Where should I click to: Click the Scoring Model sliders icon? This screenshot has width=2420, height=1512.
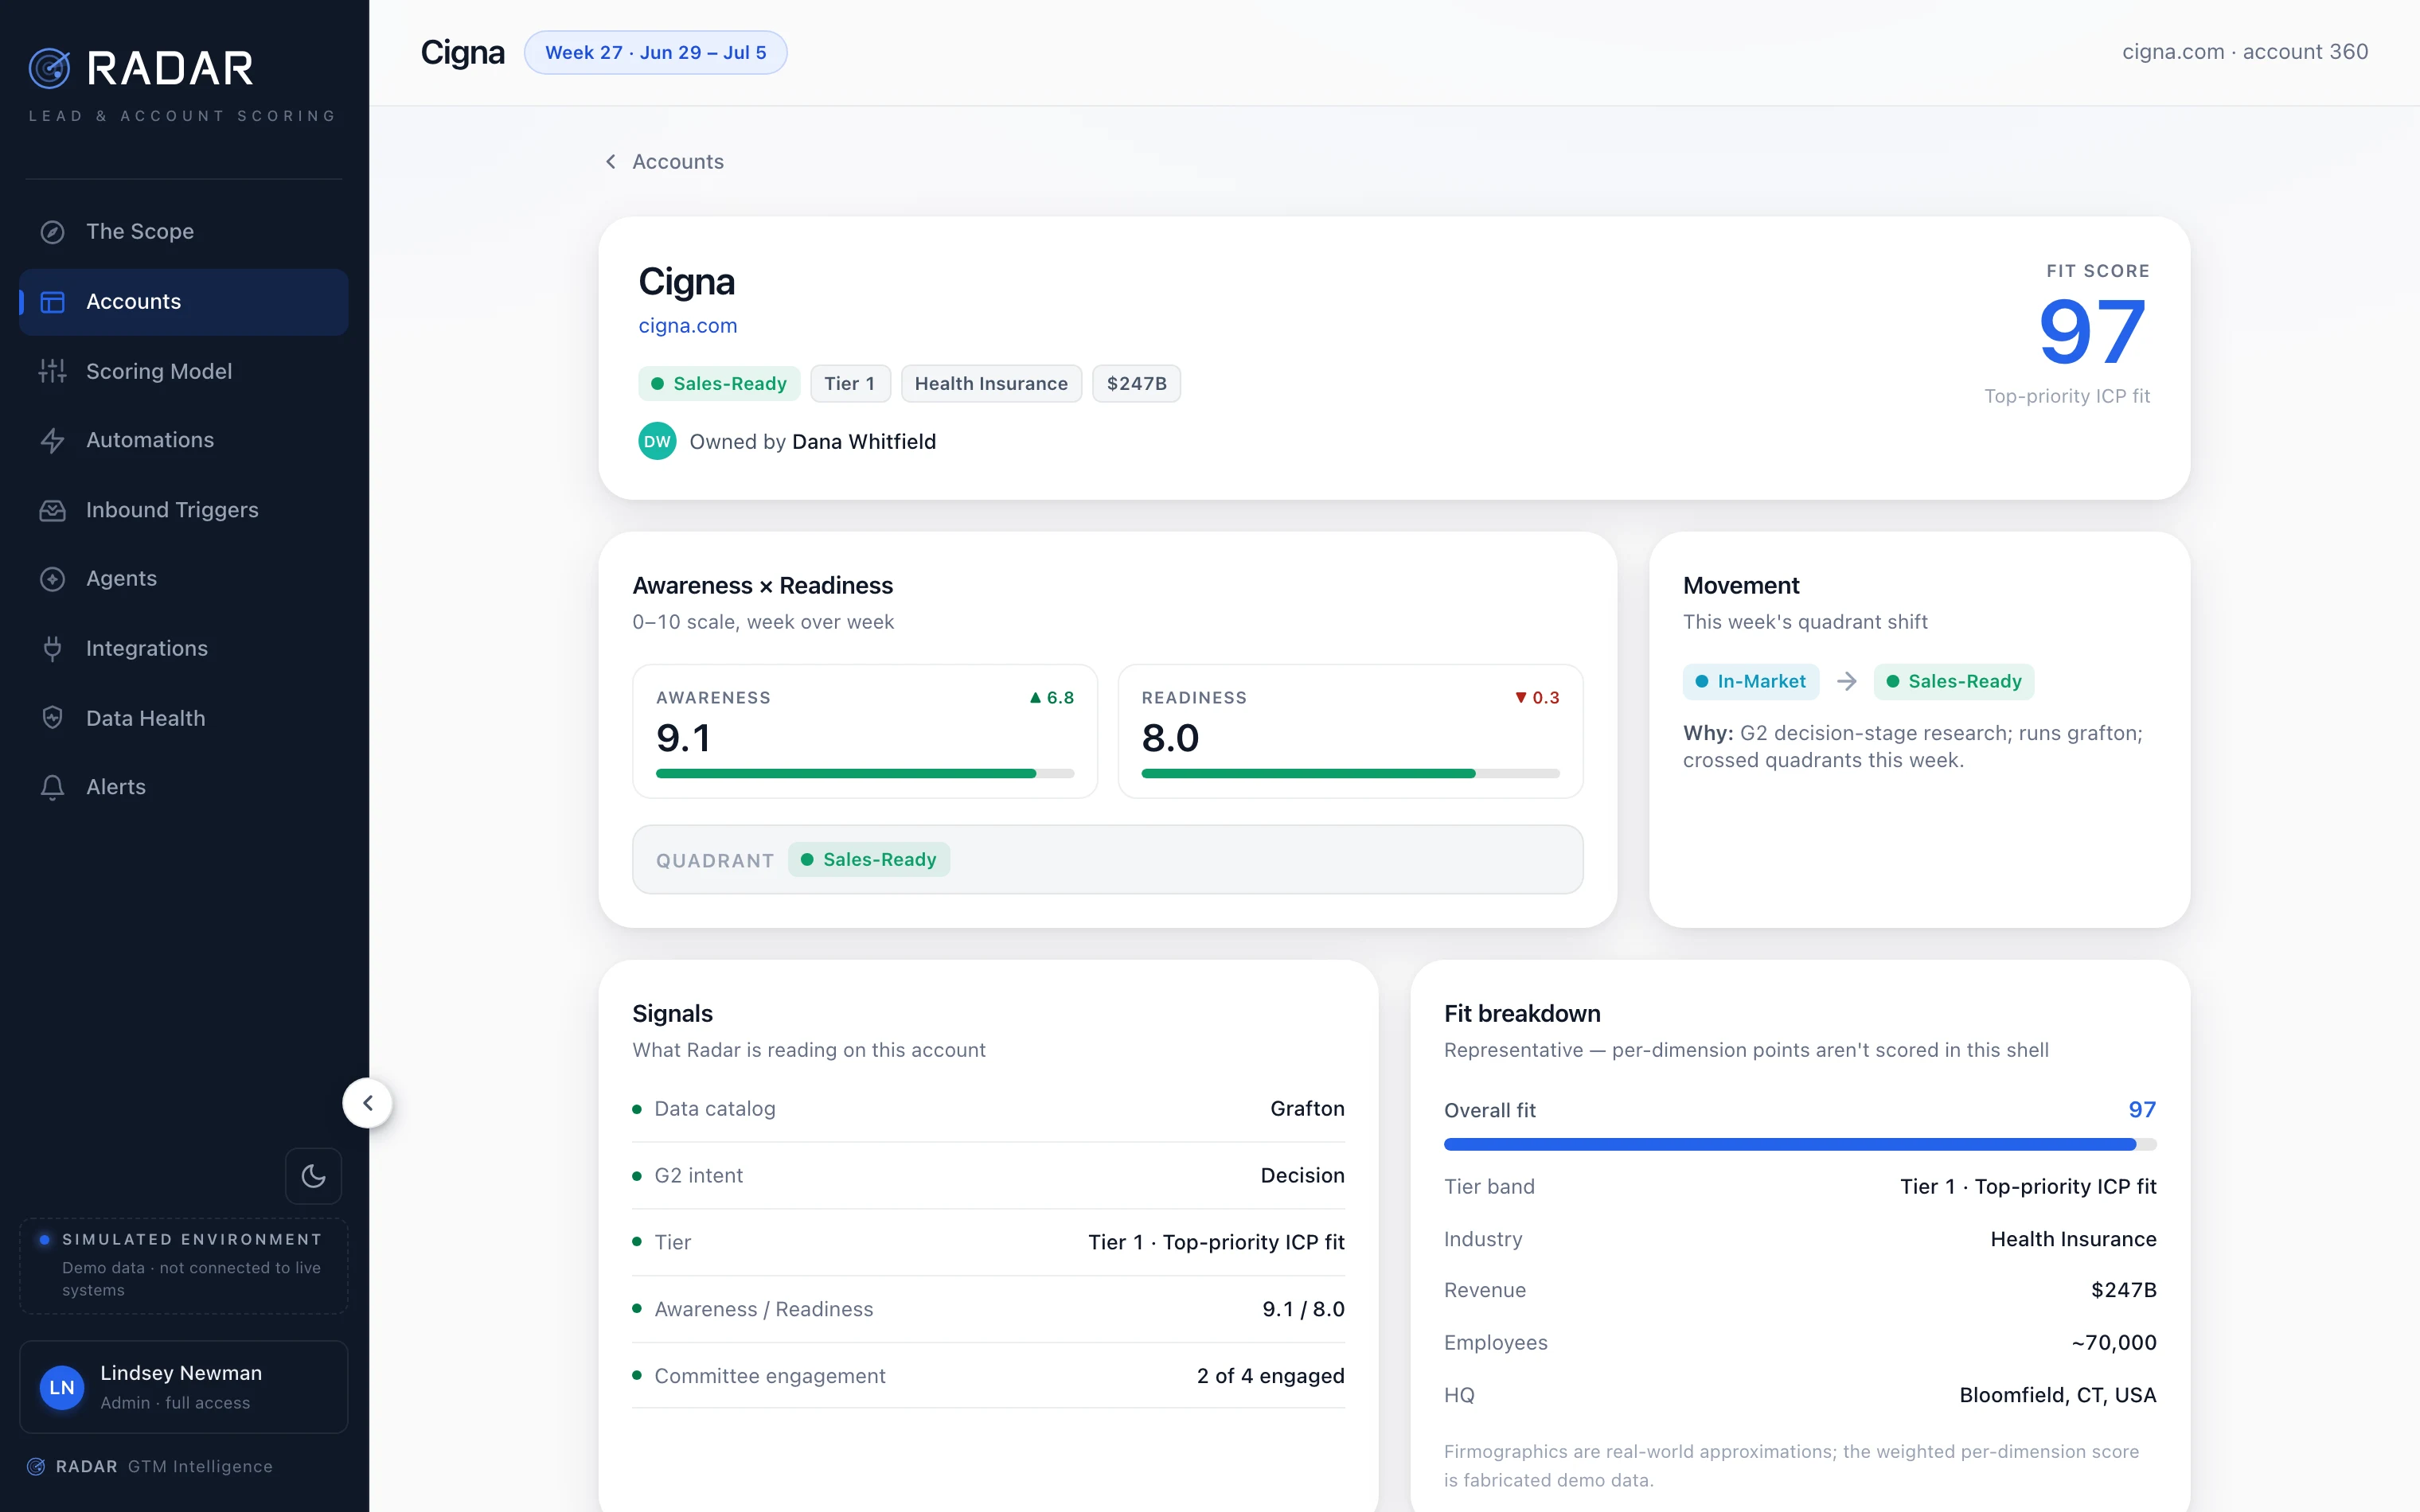tap(52, 371)
